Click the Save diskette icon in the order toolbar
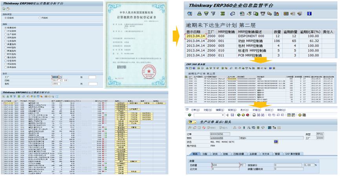Image resolution: width=340 pixels, height=176 pixels. coord(232,115)
